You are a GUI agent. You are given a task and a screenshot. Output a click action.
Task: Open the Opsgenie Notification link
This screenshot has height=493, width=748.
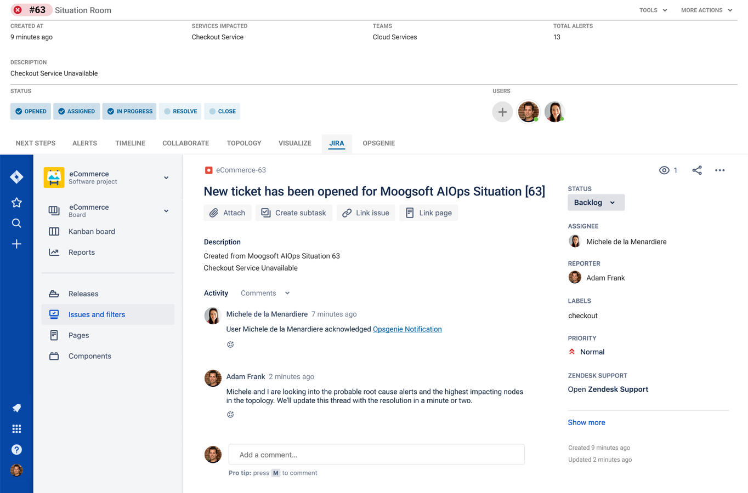coord(407,329)
